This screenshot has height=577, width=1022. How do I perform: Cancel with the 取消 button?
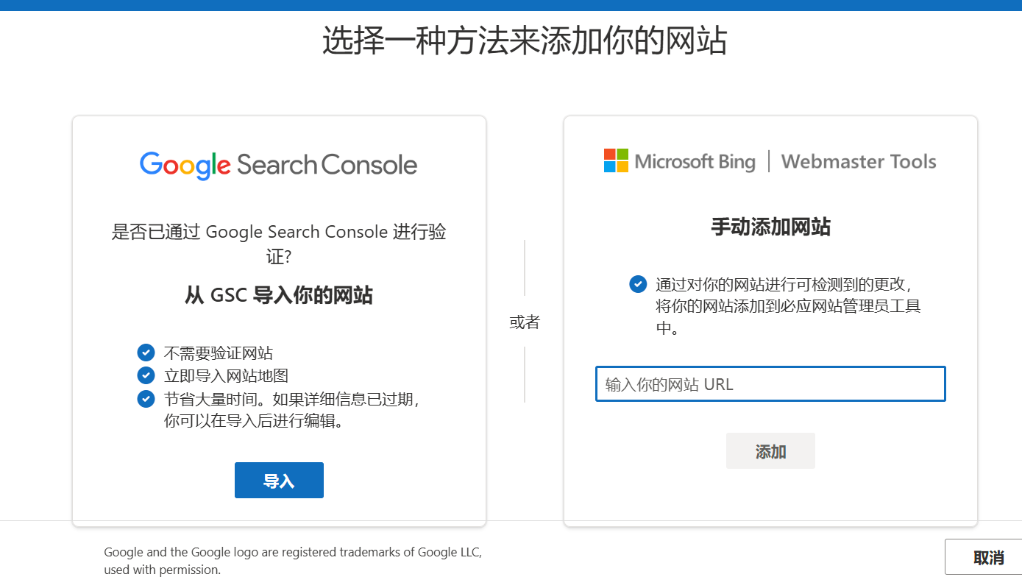(x=987, y=558)
